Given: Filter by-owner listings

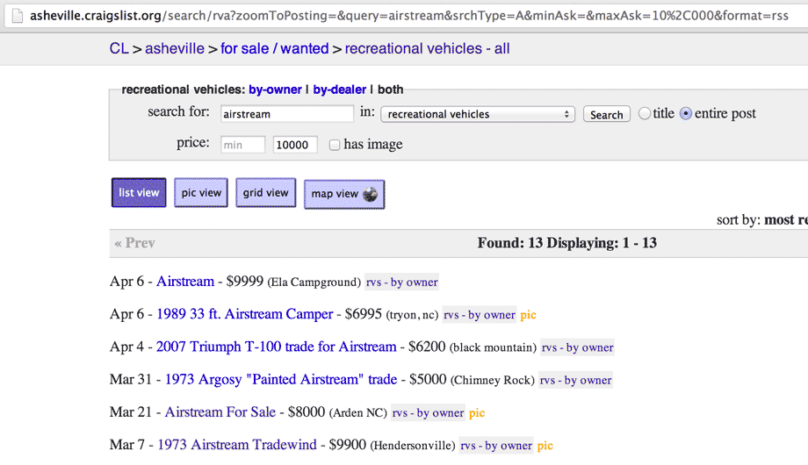Looking at the screenshot, I should pyautogui.click(x=275, y=89).
